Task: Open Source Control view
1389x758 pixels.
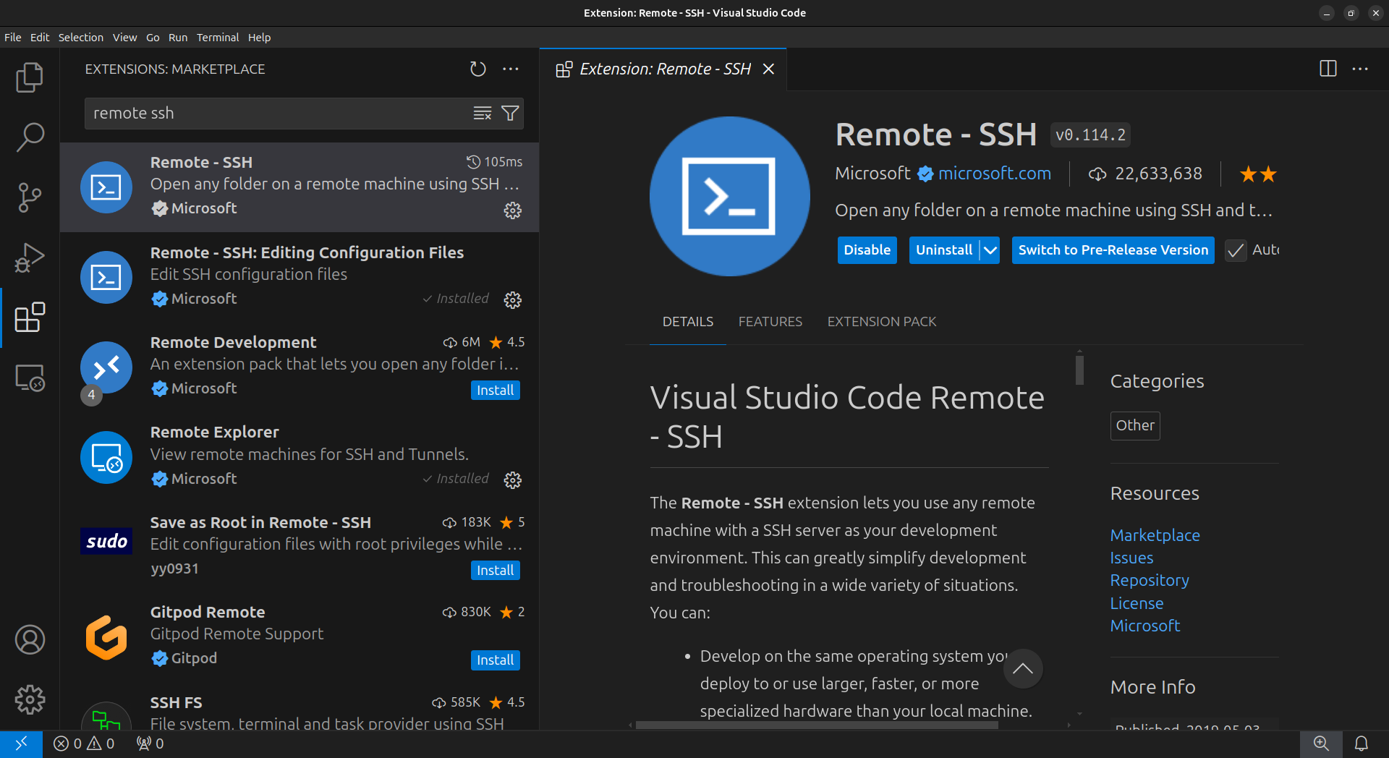Action: [x=30, y=197]
